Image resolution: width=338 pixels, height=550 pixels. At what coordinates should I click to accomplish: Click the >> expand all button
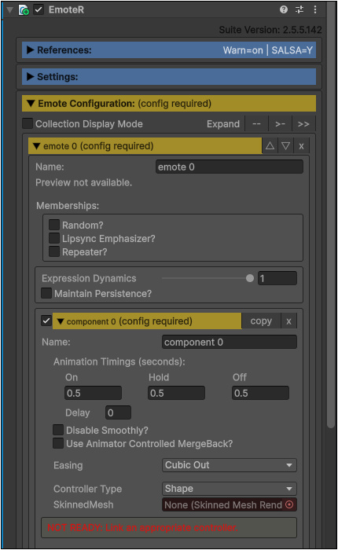pyautogui.click(x=303, y=124)
